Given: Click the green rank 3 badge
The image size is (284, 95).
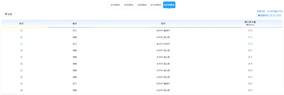Looking at the screenshot, I should 21,44.
